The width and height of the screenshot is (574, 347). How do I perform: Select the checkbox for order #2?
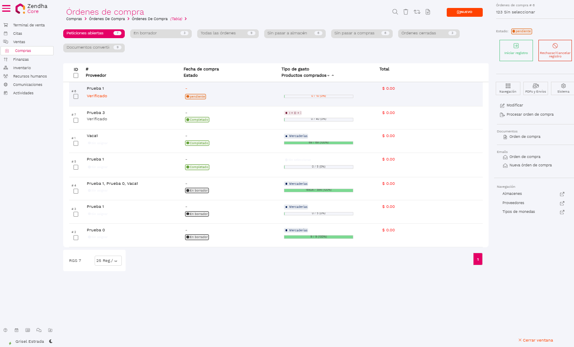[x=76, y=238]
